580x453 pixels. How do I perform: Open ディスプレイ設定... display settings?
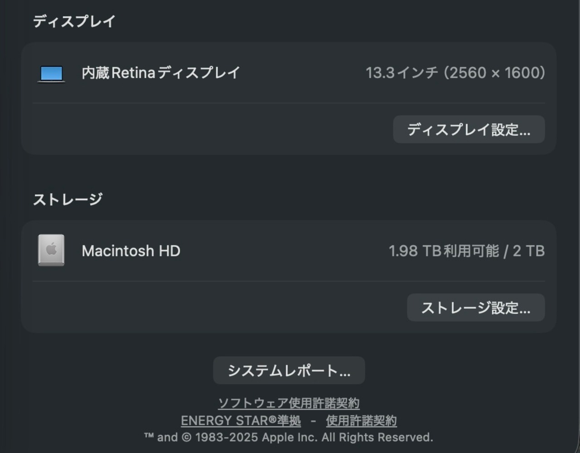[469, 130]
